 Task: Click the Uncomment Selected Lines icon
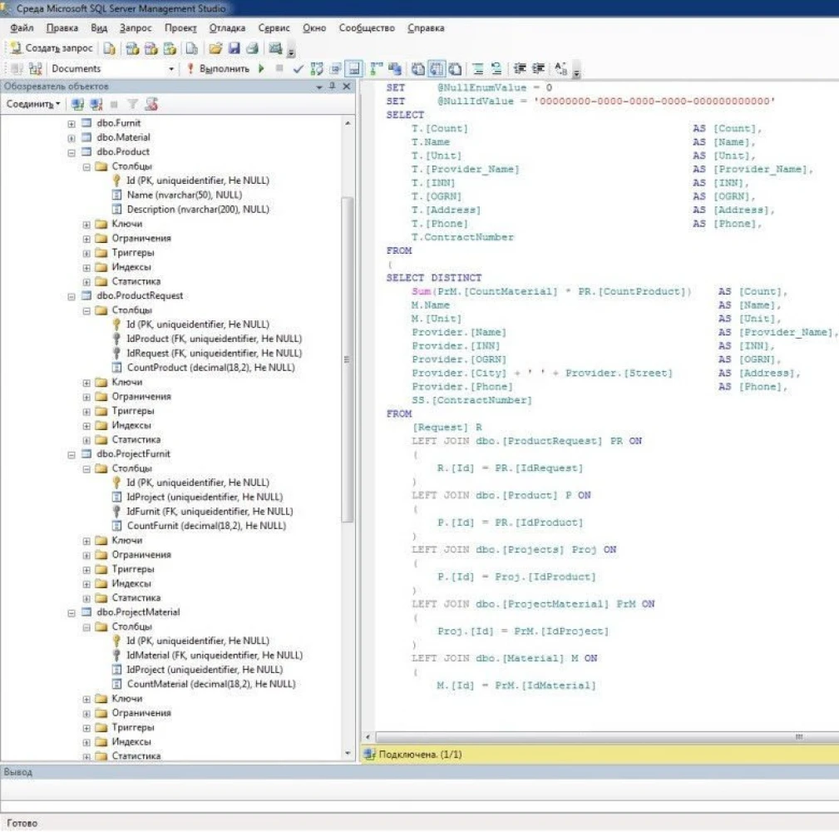pyautogui.click(x=496, y=68)
